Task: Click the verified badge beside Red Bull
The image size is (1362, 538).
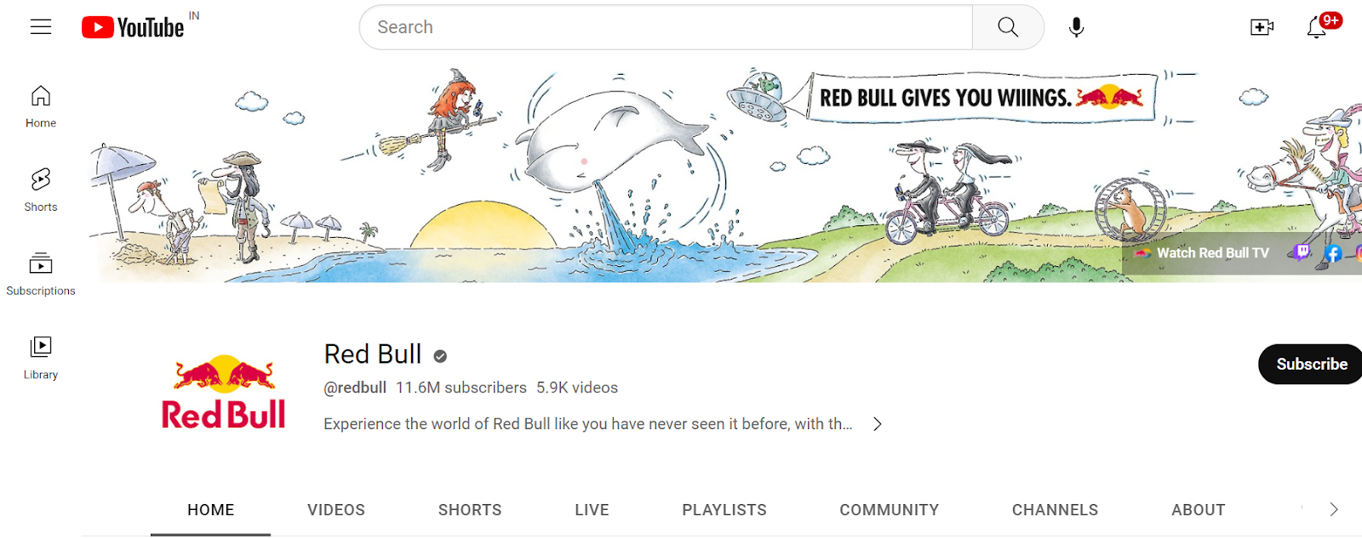Action: pos(440,356)
